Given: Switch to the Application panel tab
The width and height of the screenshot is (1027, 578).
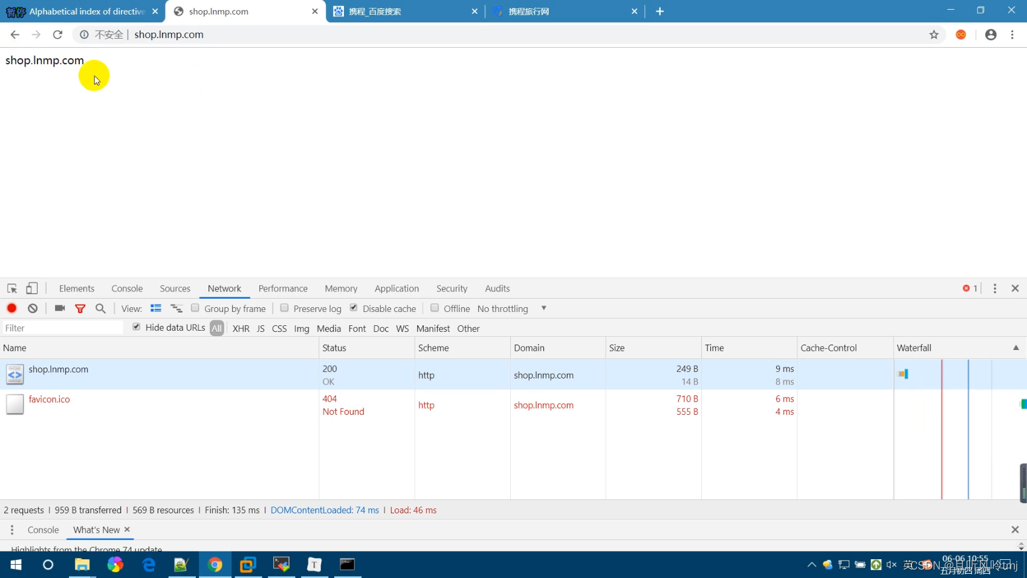Looking at the screenshot, I should pyautogui.click(x=397, y=288).
